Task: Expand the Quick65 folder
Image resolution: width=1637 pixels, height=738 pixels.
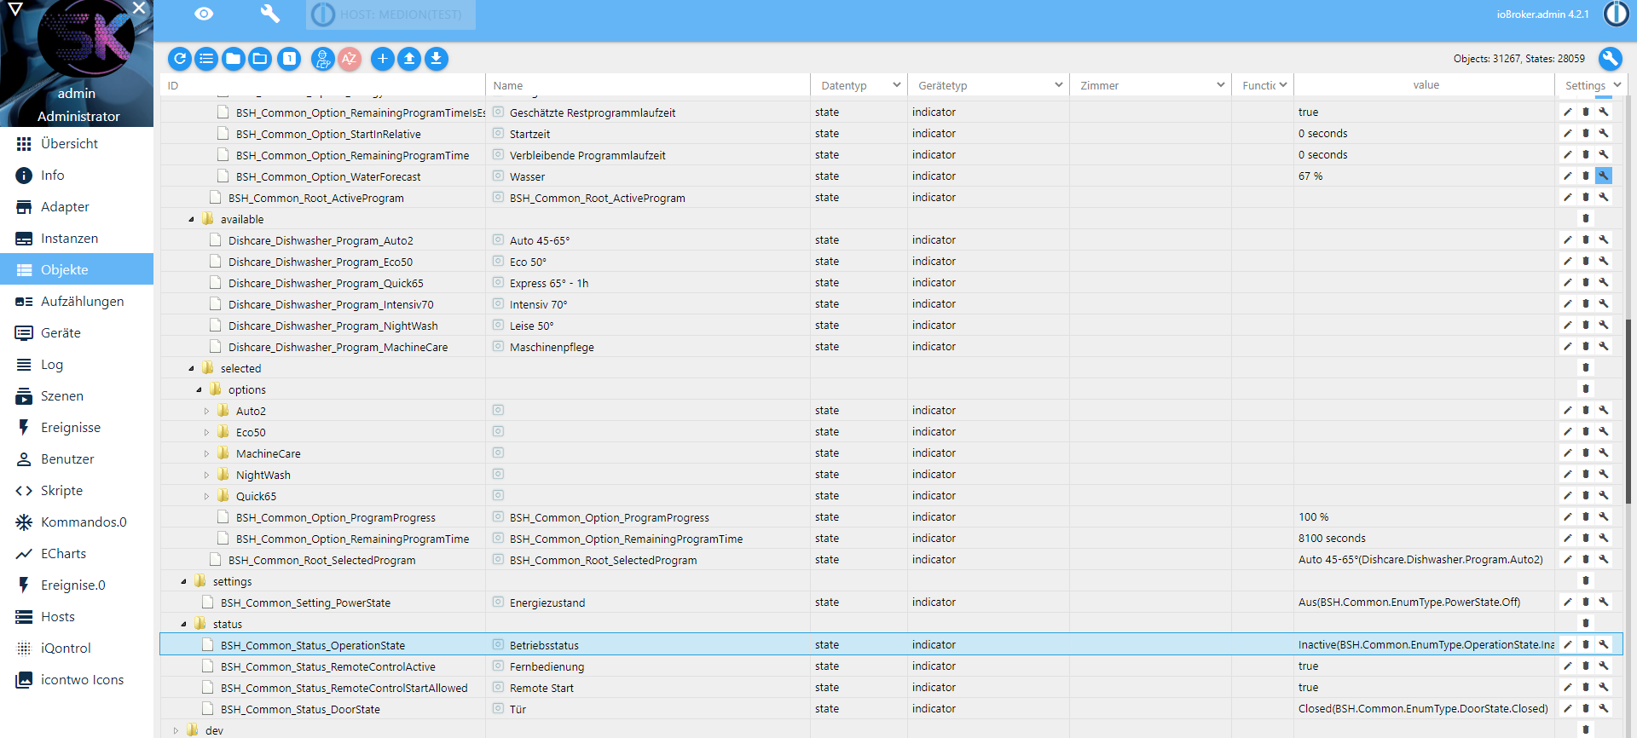Action: 206,496
